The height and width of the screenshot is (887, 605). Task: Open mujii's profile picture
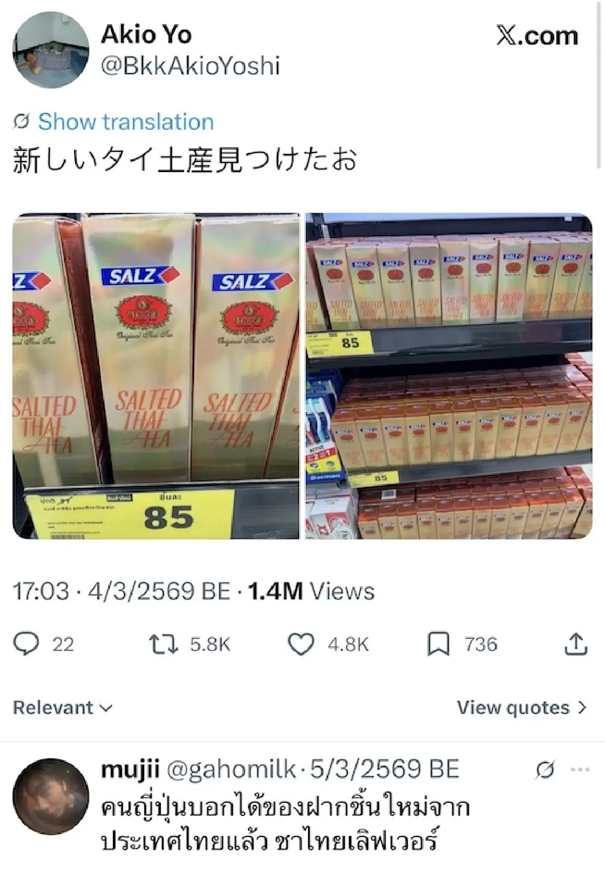pos(50,797)
